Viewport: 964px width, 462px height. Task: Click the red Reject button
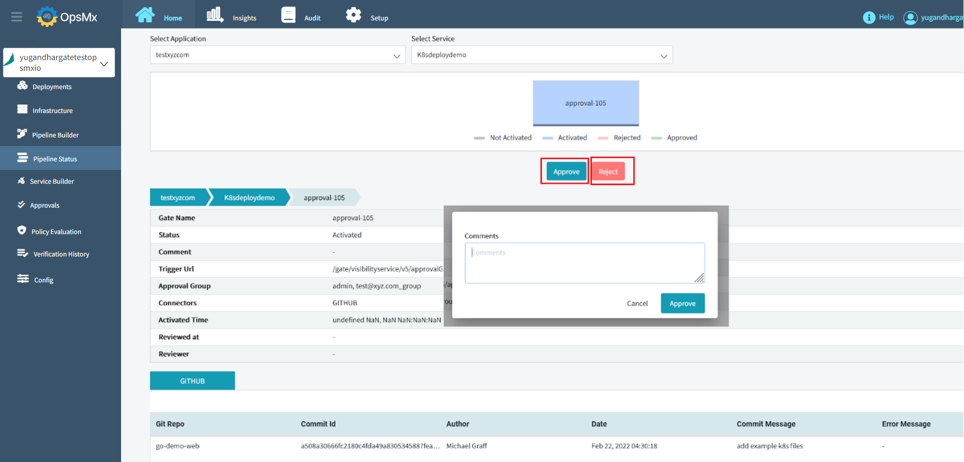tap(608, 171)
